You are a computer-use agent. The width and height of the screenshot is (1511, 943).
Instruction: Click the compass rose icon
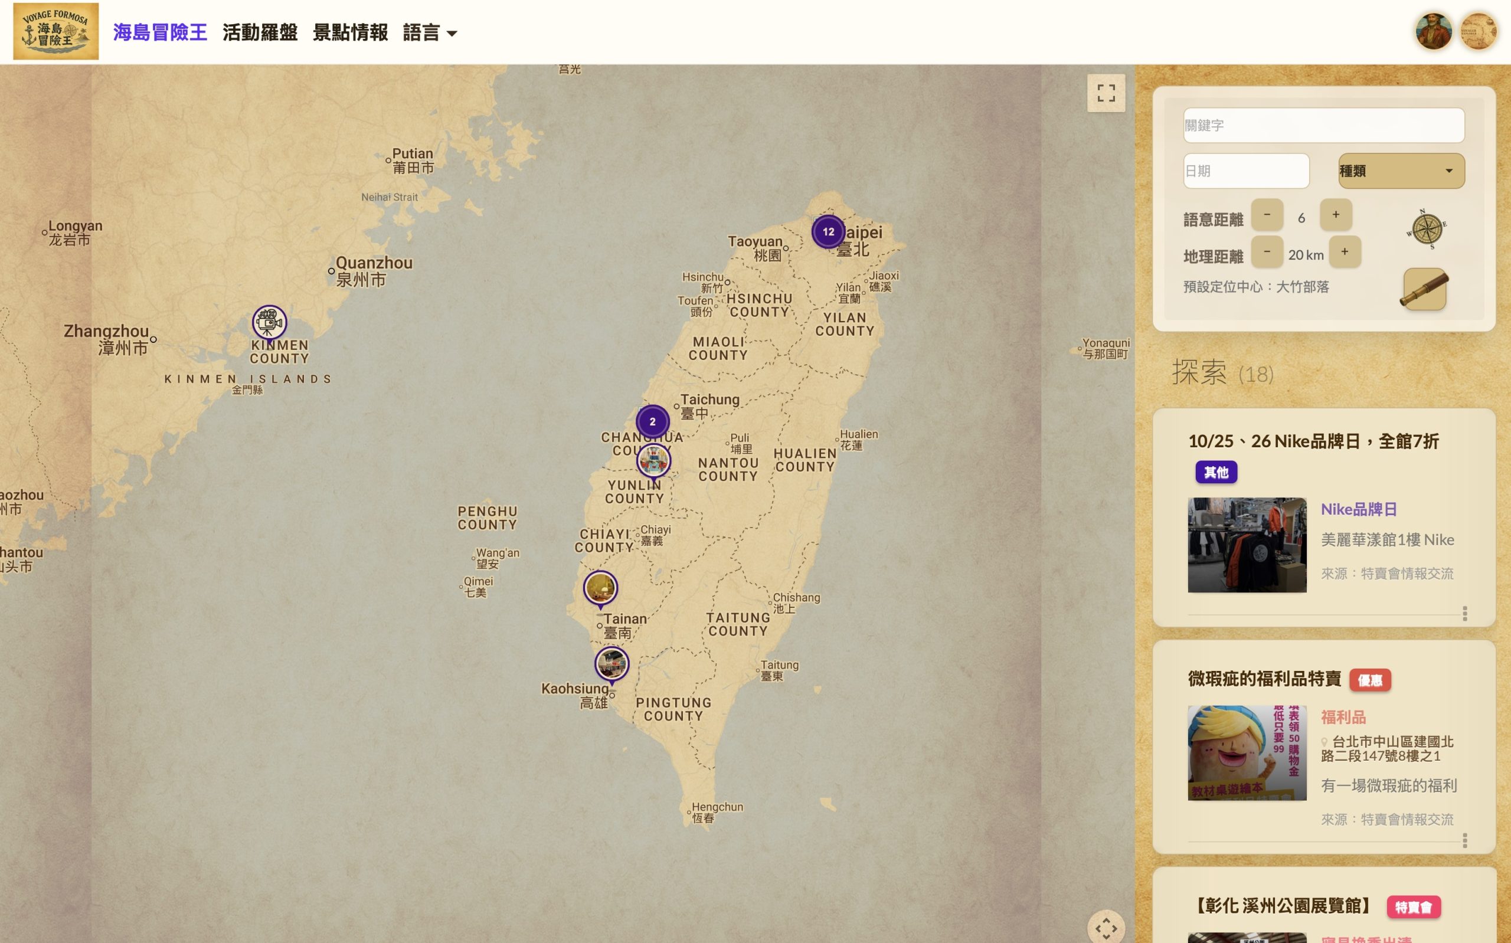(x=1426, y=229)
